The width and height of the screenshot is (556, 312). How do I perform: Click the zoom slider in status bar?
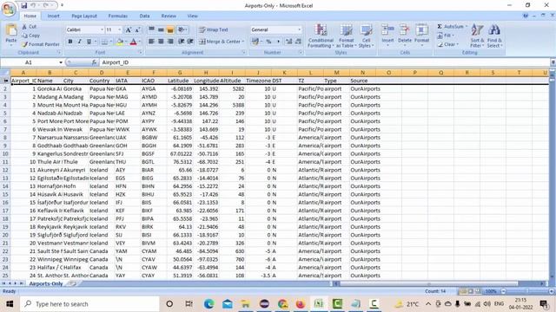527,291
